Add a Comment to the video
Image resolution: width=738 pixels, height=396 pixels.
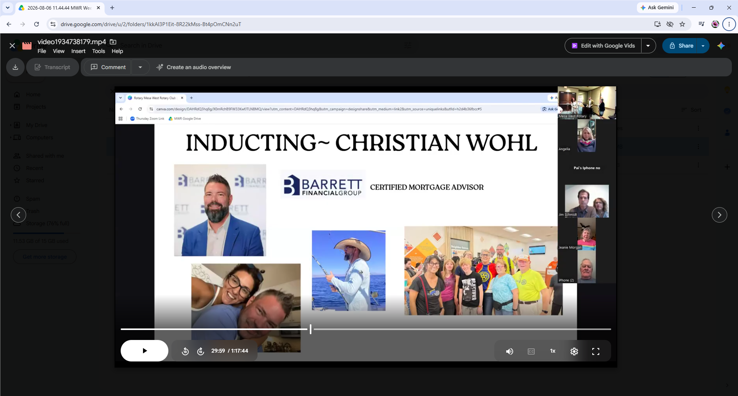click(108, 67)
